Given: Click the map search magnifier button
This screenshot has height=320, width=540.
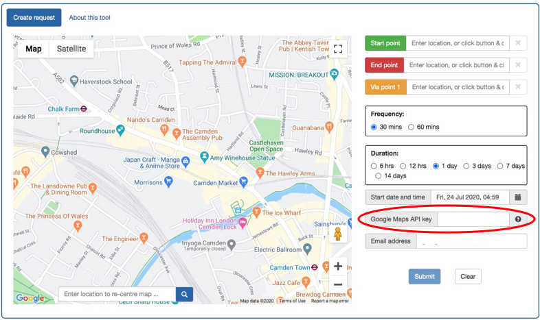Looking at the screenshot, I should point(185,294).
